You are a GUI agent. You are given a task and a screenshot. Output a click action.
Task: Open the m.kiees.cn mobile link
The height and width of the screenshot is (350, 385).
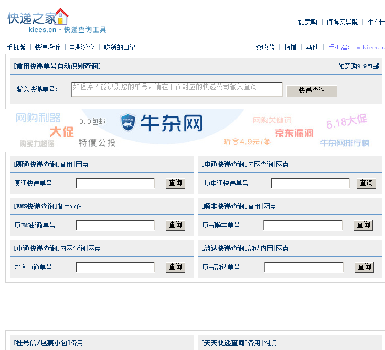[370, 48]
